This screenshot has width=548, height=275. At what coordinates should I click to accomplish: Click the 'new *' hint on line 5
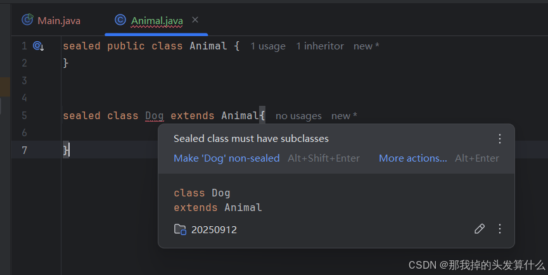pyautogui.click(x=344, y=116)
